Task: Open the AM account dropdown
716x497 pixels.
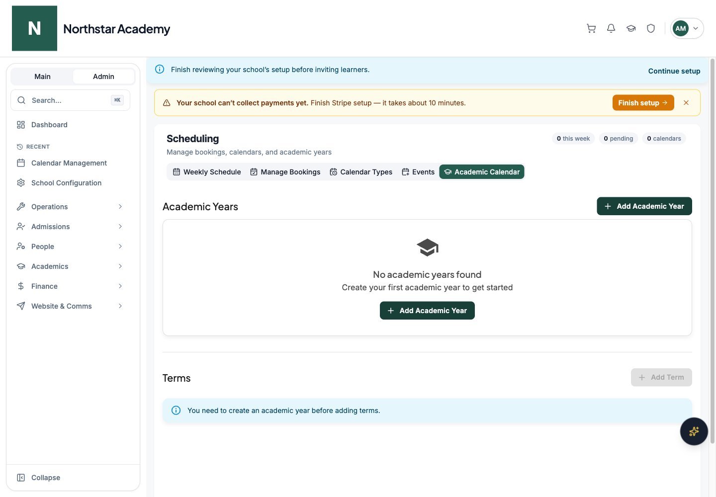Action: point(687,28)
